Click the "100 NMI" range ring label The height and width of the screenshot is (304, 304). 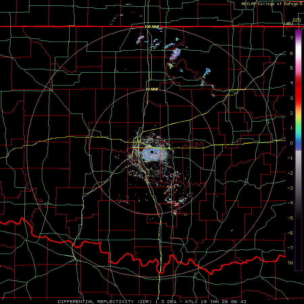tap(152, 27)
